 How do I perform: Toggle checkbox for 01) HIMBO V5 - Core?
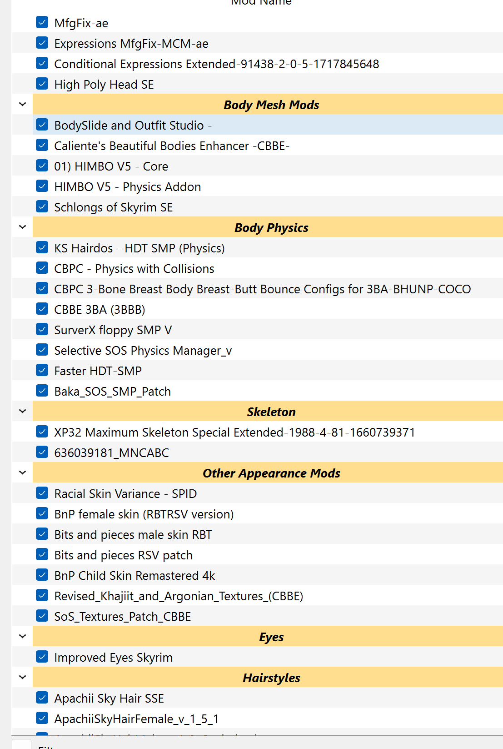point(42,166)
